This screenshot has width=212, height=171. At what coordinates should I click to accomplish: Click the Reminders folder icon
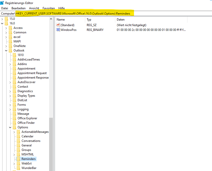(x=19, y=159)
